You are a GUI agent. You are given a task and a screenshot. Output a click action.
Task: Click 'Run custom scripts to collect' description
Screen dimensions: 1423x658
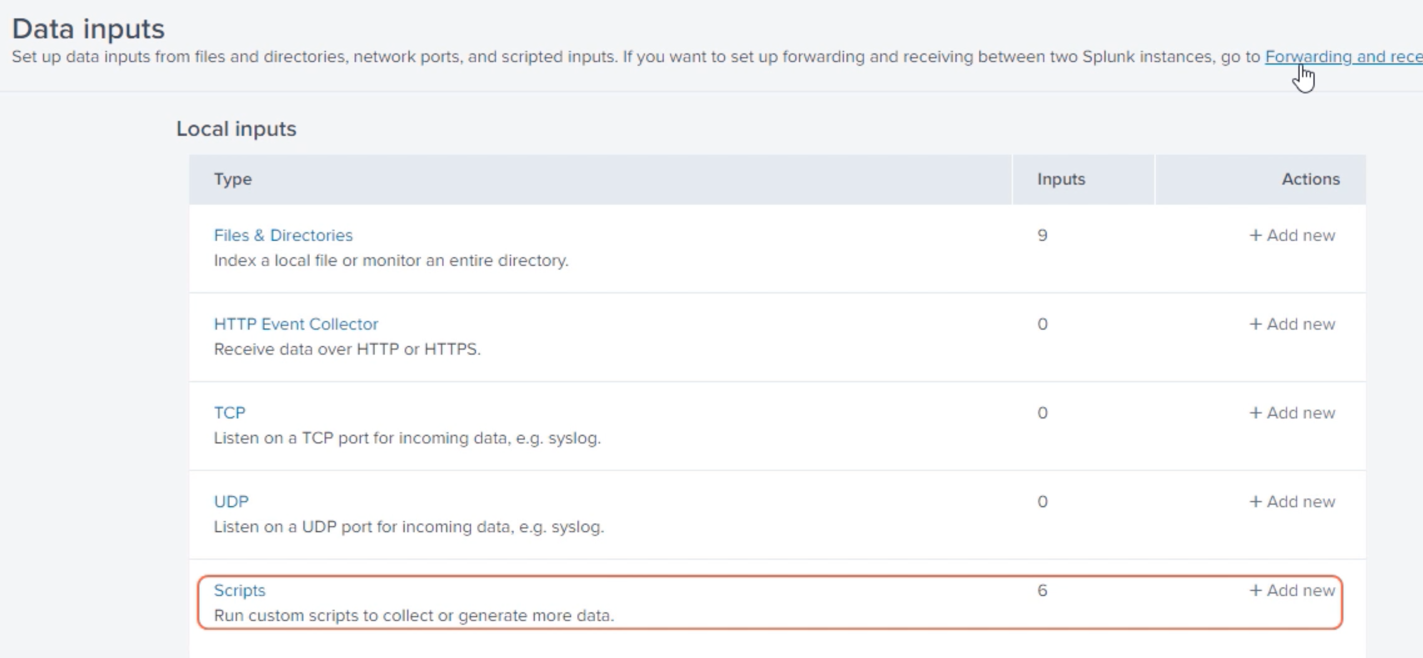point(414,616)
